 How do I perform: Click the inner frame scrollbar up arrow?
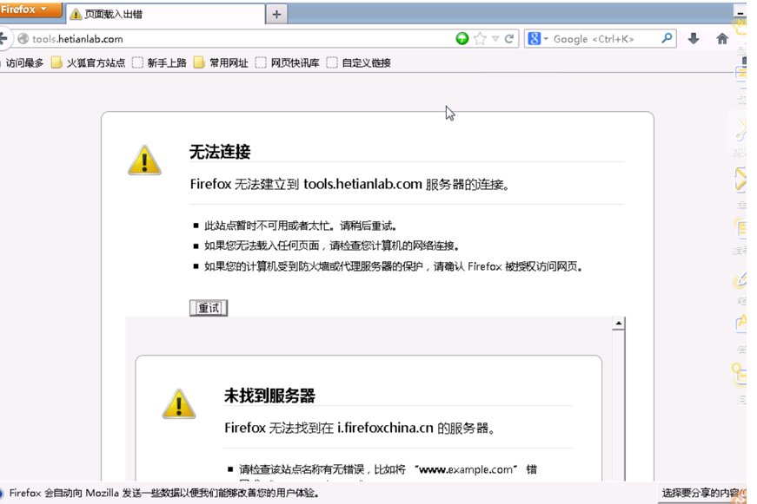tap(618, 323)
